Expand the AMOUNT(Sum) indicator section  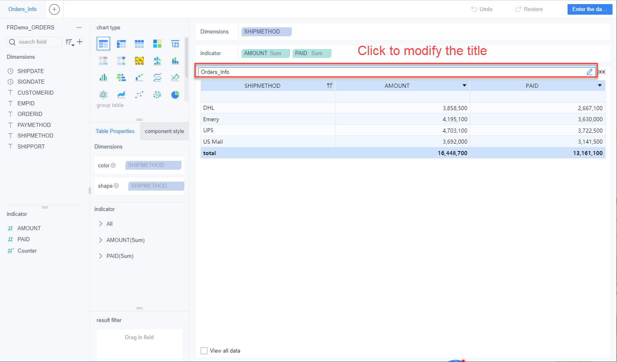click(101, 240)
